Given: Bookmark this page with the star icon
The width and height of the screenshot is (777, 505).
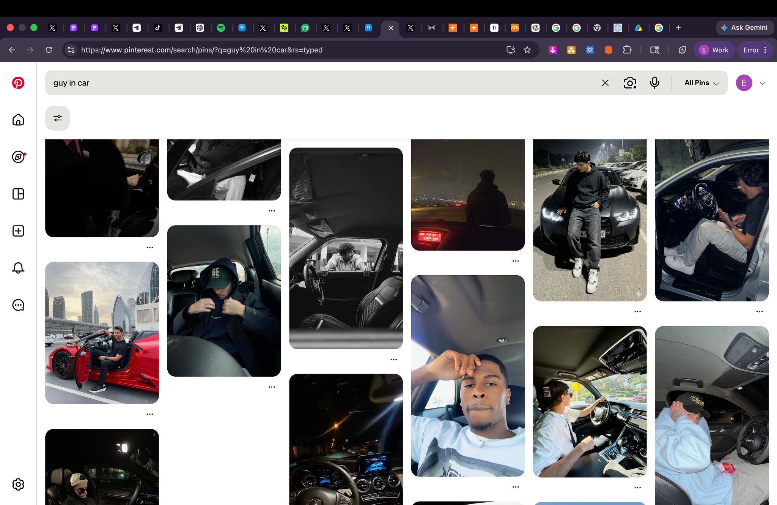Looking at the screenshot, I should point(527,50).
